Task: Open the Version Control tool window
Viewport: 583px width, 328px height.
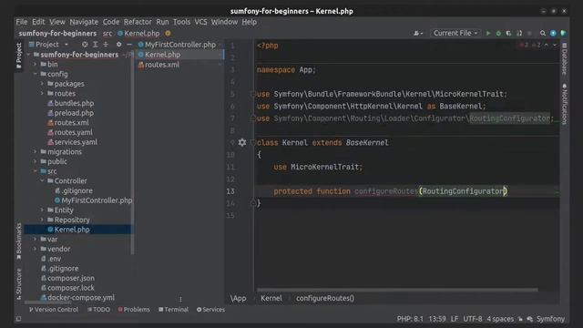Action: [x=54, y=310]
